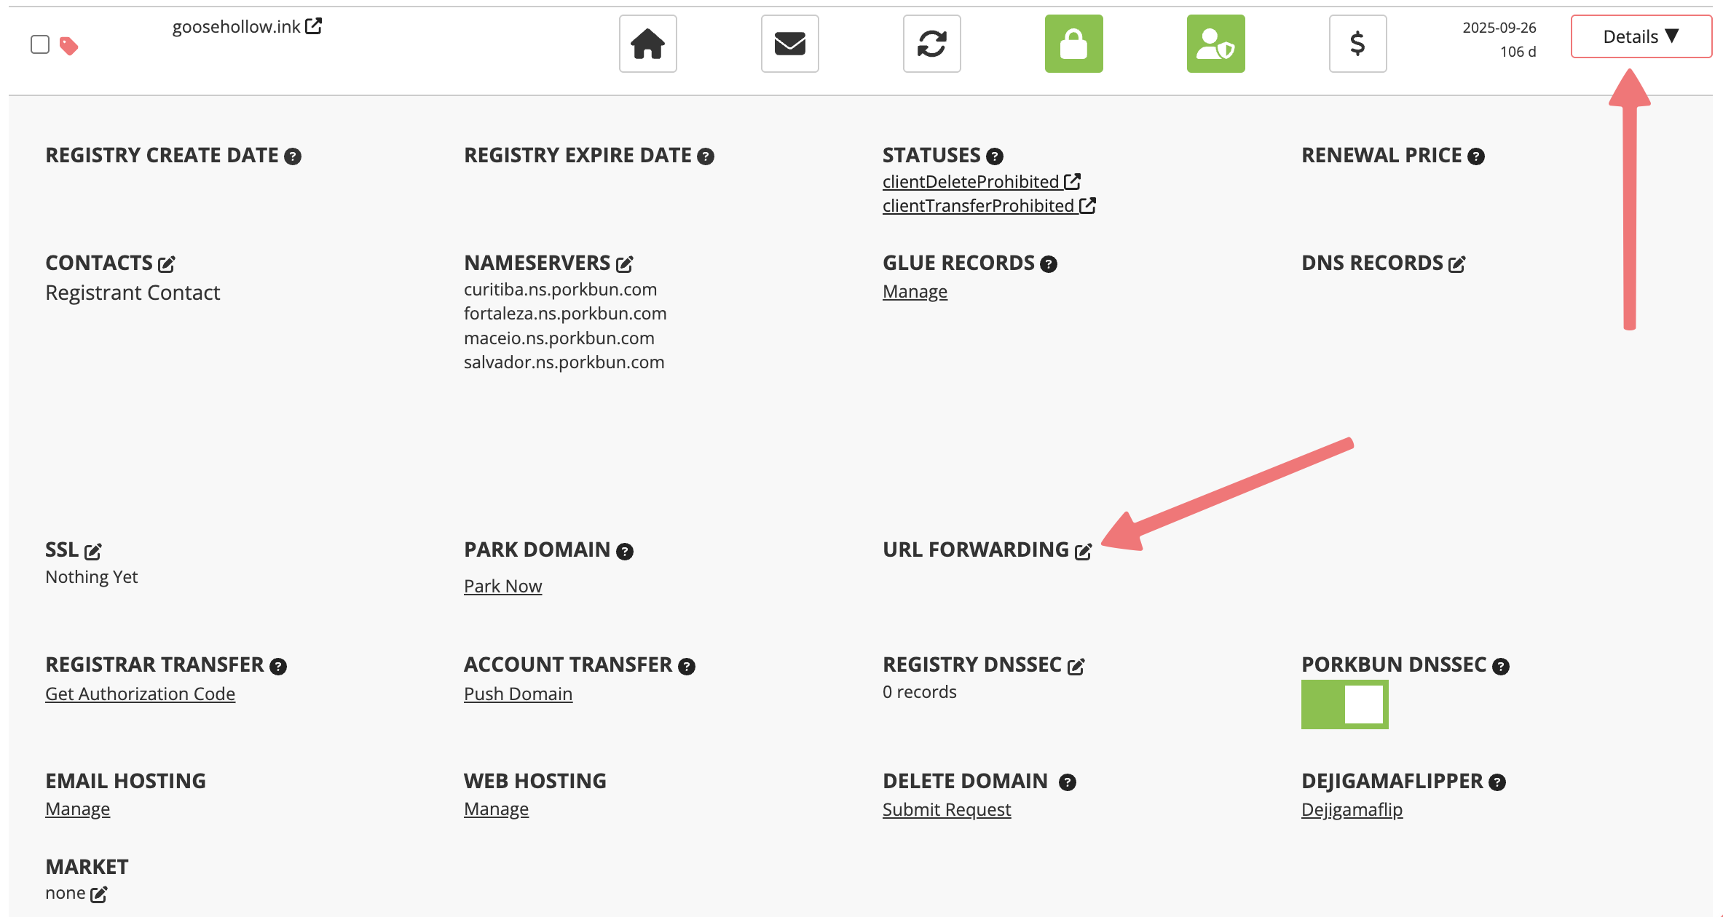The width and height of the screenshot is (1723, 917).
Task: Click the Dejigamaflip link
Action: coord(1352,809)
